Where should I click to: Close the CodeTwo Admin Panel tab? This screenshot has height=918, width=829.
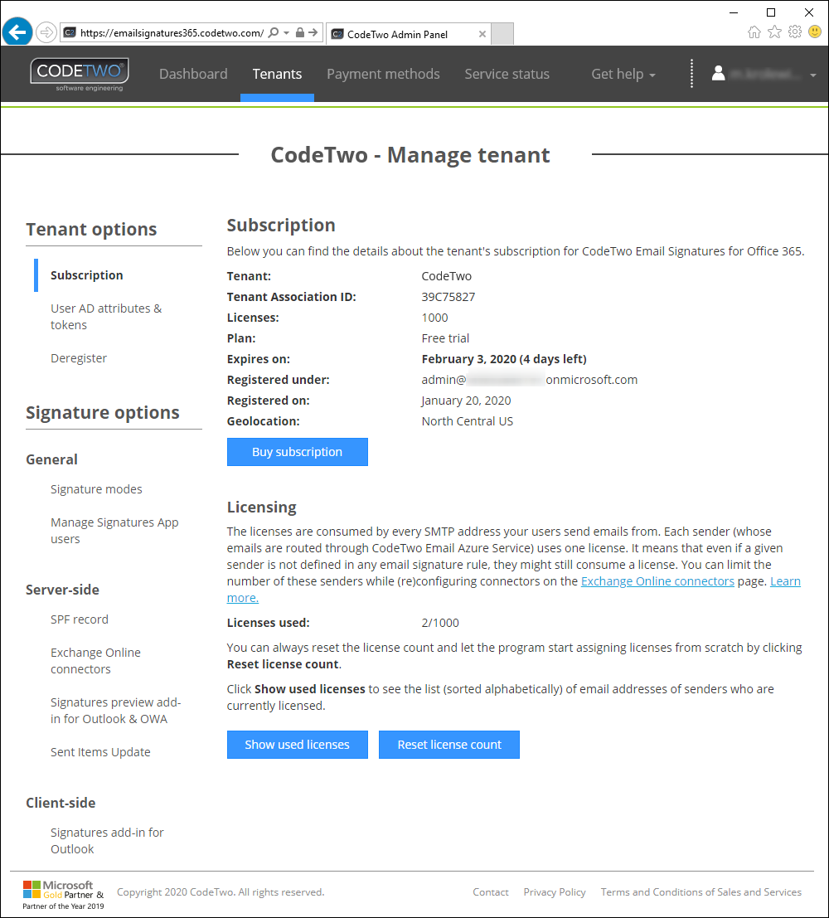coord(482,34)
